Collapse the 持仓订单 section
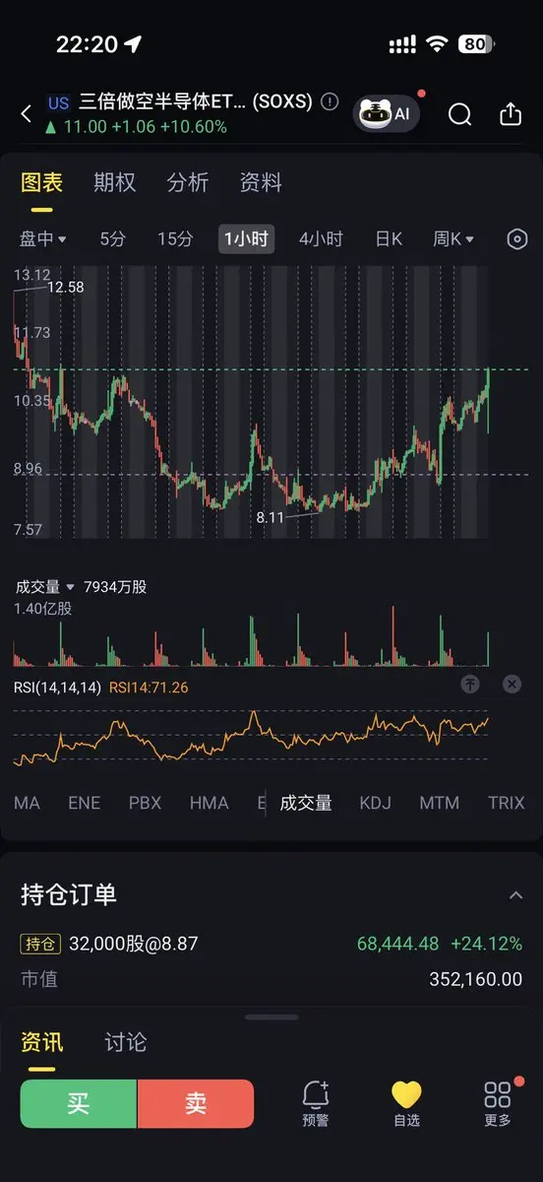Viewport: 543px width, 1182px height. point(515,895)
